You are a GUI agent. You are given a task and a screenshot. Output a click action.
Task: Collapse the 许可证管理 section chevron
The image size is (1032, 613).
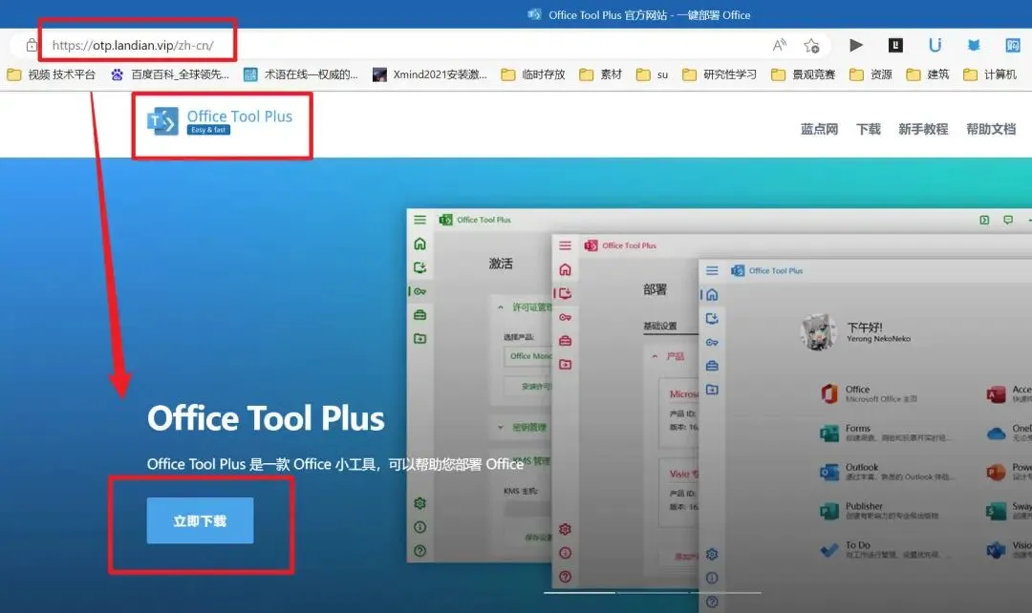click(x=500, y=307)
